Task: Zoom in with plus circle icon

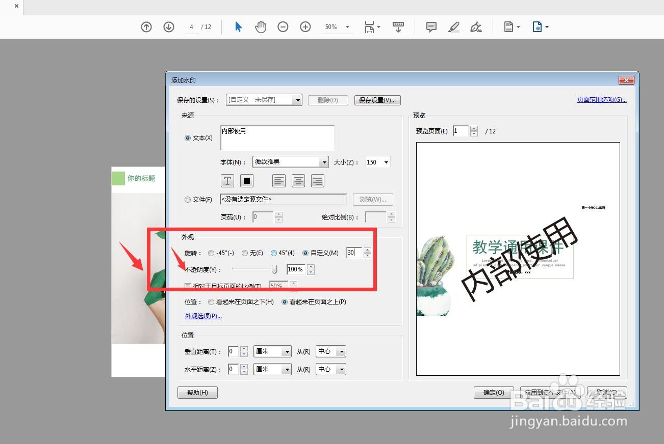Action: click(x=305, y=27)
